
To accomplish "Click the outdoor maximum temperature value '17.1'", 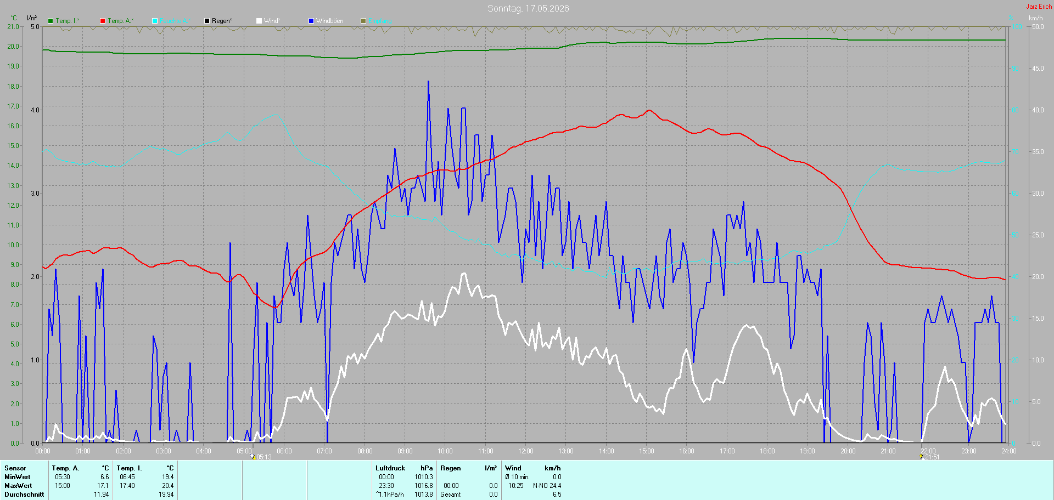I will 103,486.
